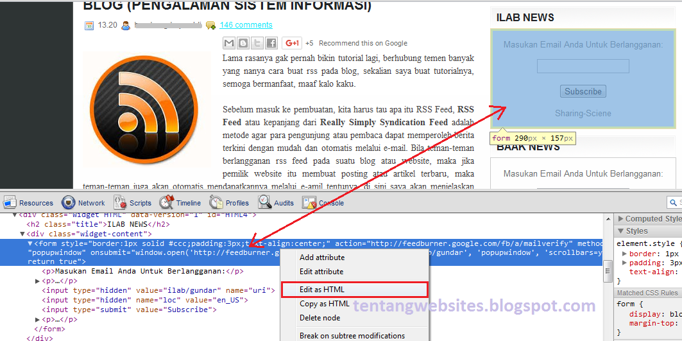
Task: Click the author person icon
Action: click(x=126, y=25)
